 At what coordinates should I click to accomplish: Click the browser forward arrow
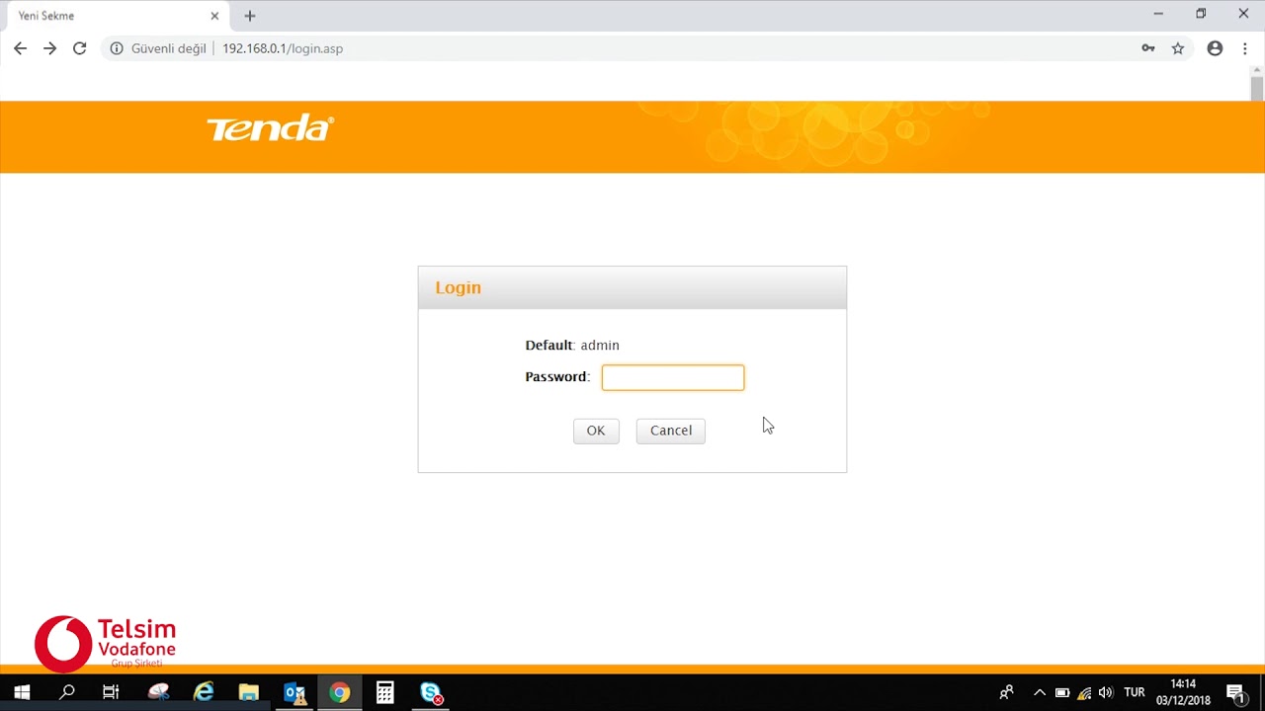click(x=49, y=48)
